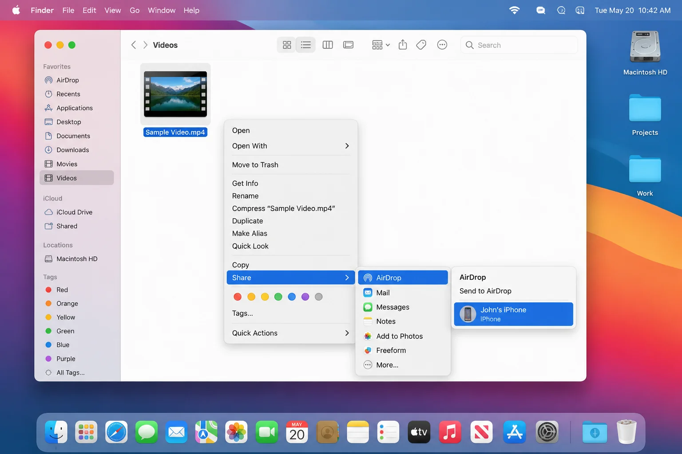The height and width of the screenshot is (454, 682).
Task: Share via Messages in the submenu
Action: coord(403,307)
